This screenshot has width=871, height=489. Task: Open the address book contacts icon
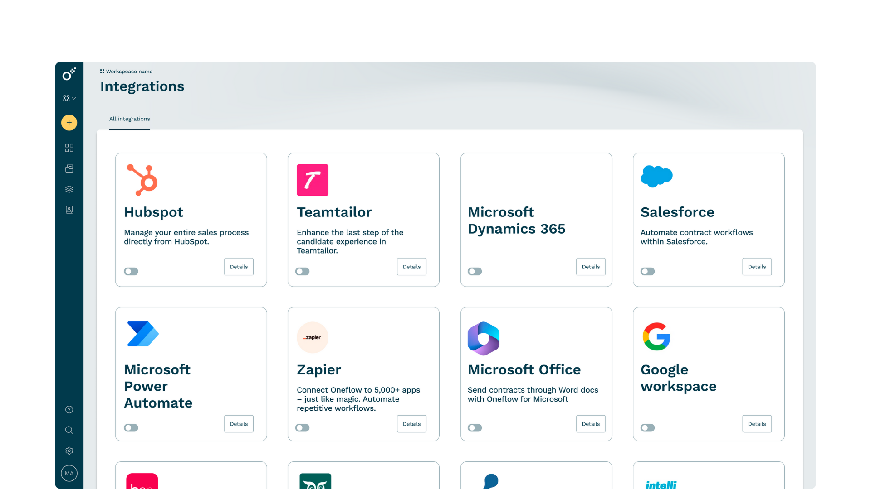point(69,210)
